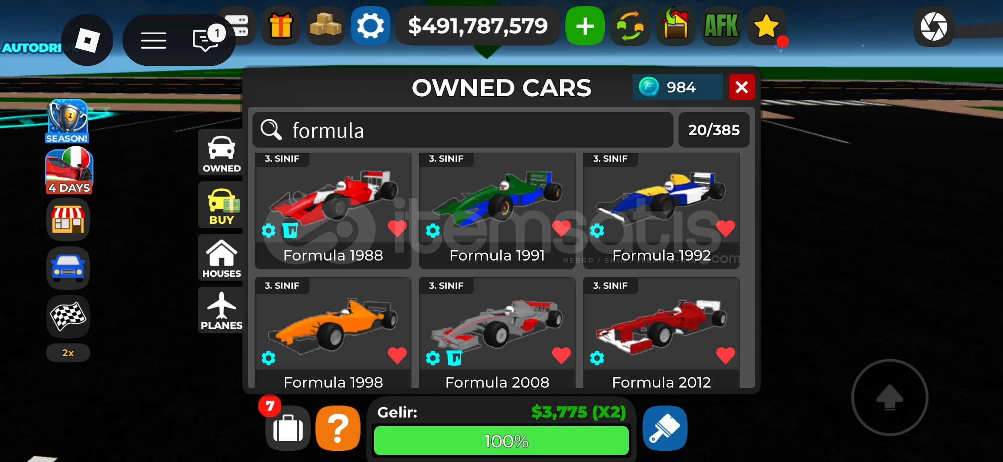Open the checkered flag races icon
This screenshot has width=1003, height=462.
[x=68, y=317]
